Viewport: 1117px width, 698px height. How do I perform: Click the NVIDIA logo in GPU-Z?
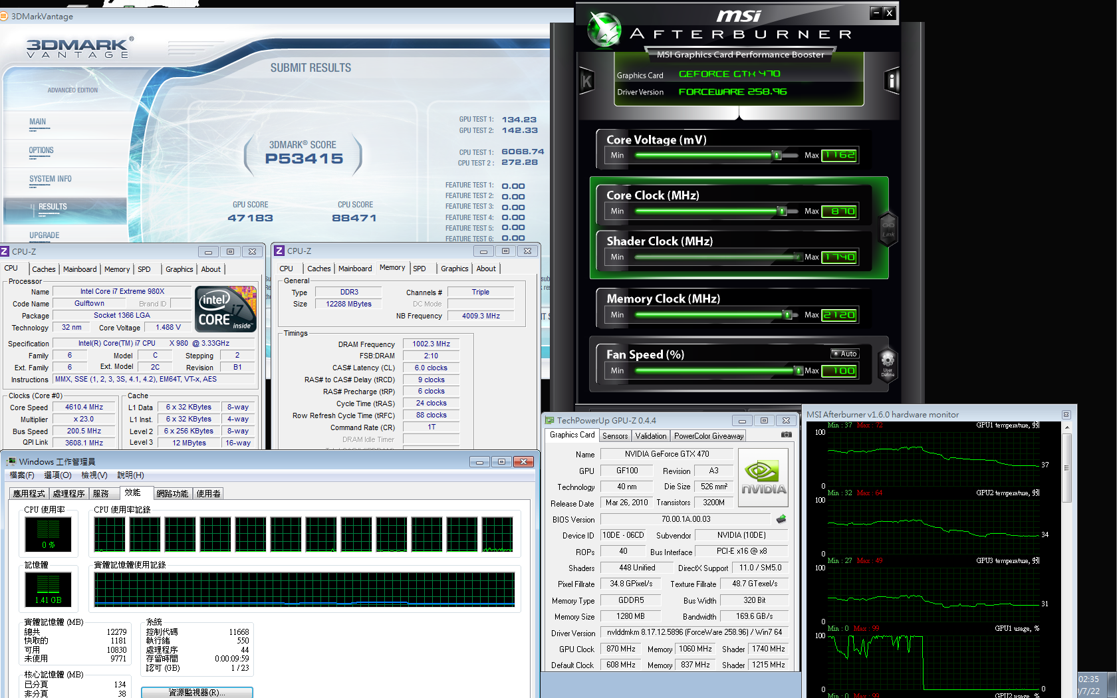[763, 479]
